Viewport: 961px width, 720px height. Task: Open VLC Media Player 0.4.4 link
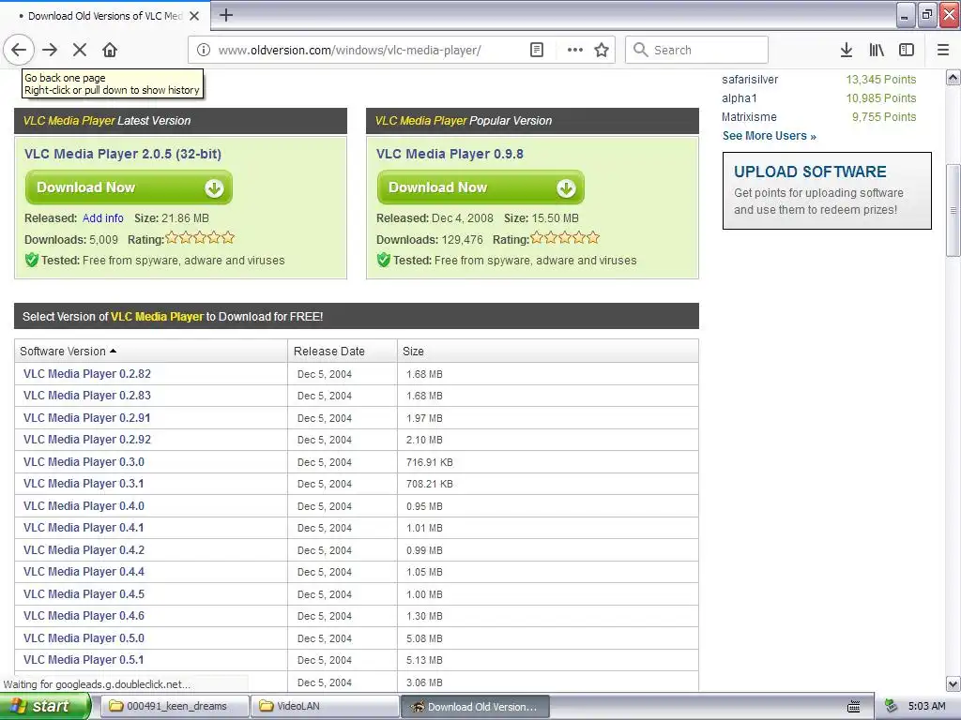point(84,572)
